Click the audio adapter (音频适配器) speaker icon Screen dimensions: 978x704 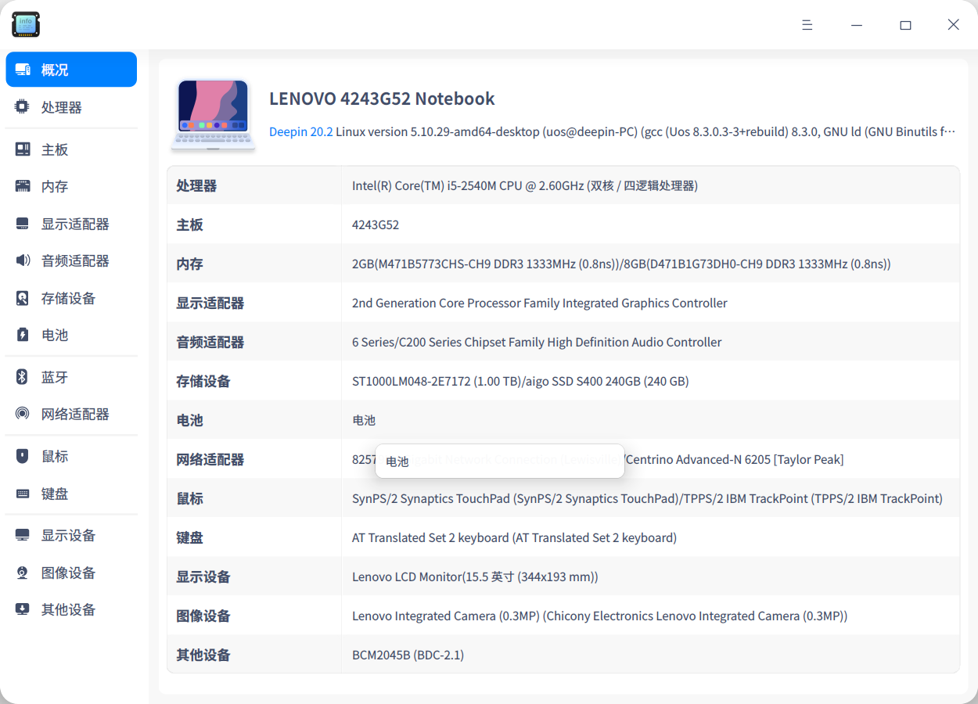pos(23,260)
